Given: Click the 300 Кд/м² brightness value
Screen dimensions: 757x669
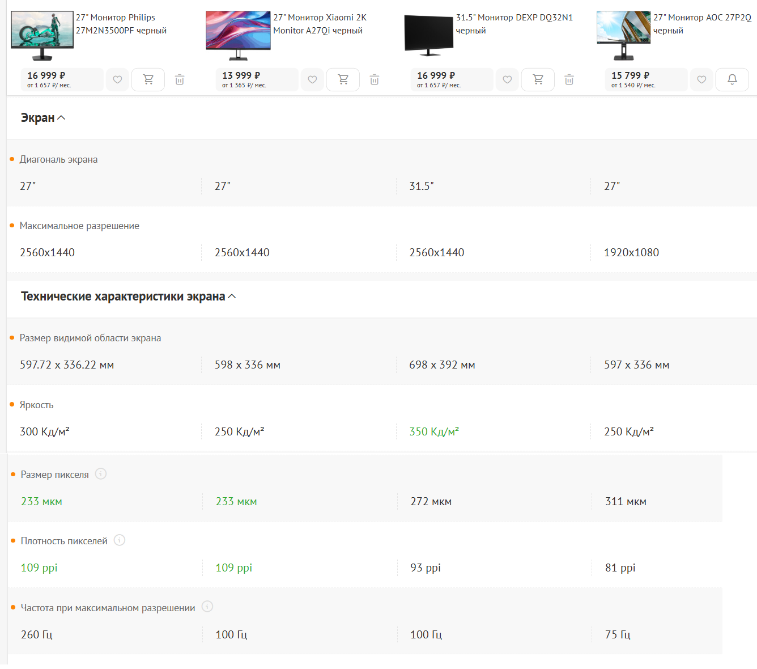Looking at the screenshot, I should coord(45,431).
